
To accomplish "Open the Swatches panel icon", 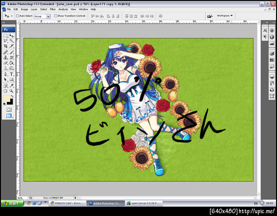I will click(x=272, y=60).
